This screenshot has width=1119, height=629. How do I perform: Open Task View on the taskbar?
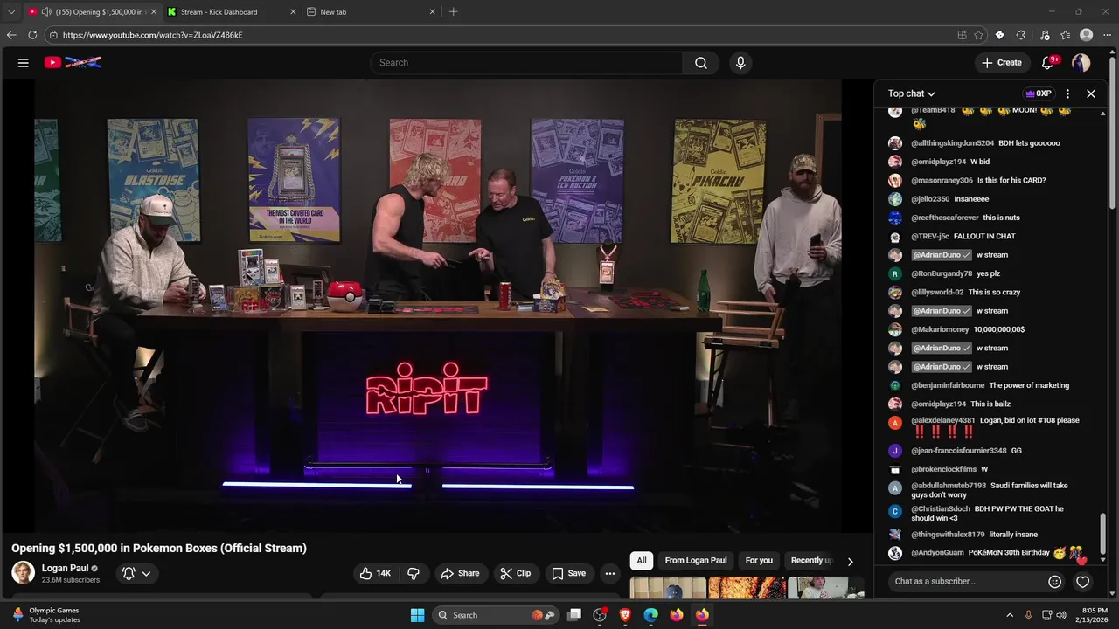(574, 615)
